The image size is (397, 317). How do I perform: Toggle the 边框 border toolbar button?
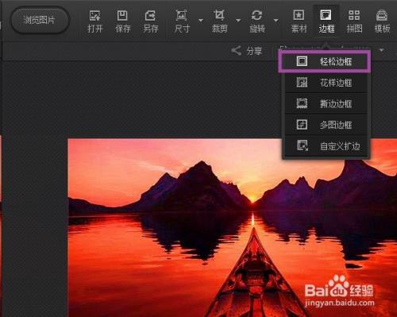326,21
